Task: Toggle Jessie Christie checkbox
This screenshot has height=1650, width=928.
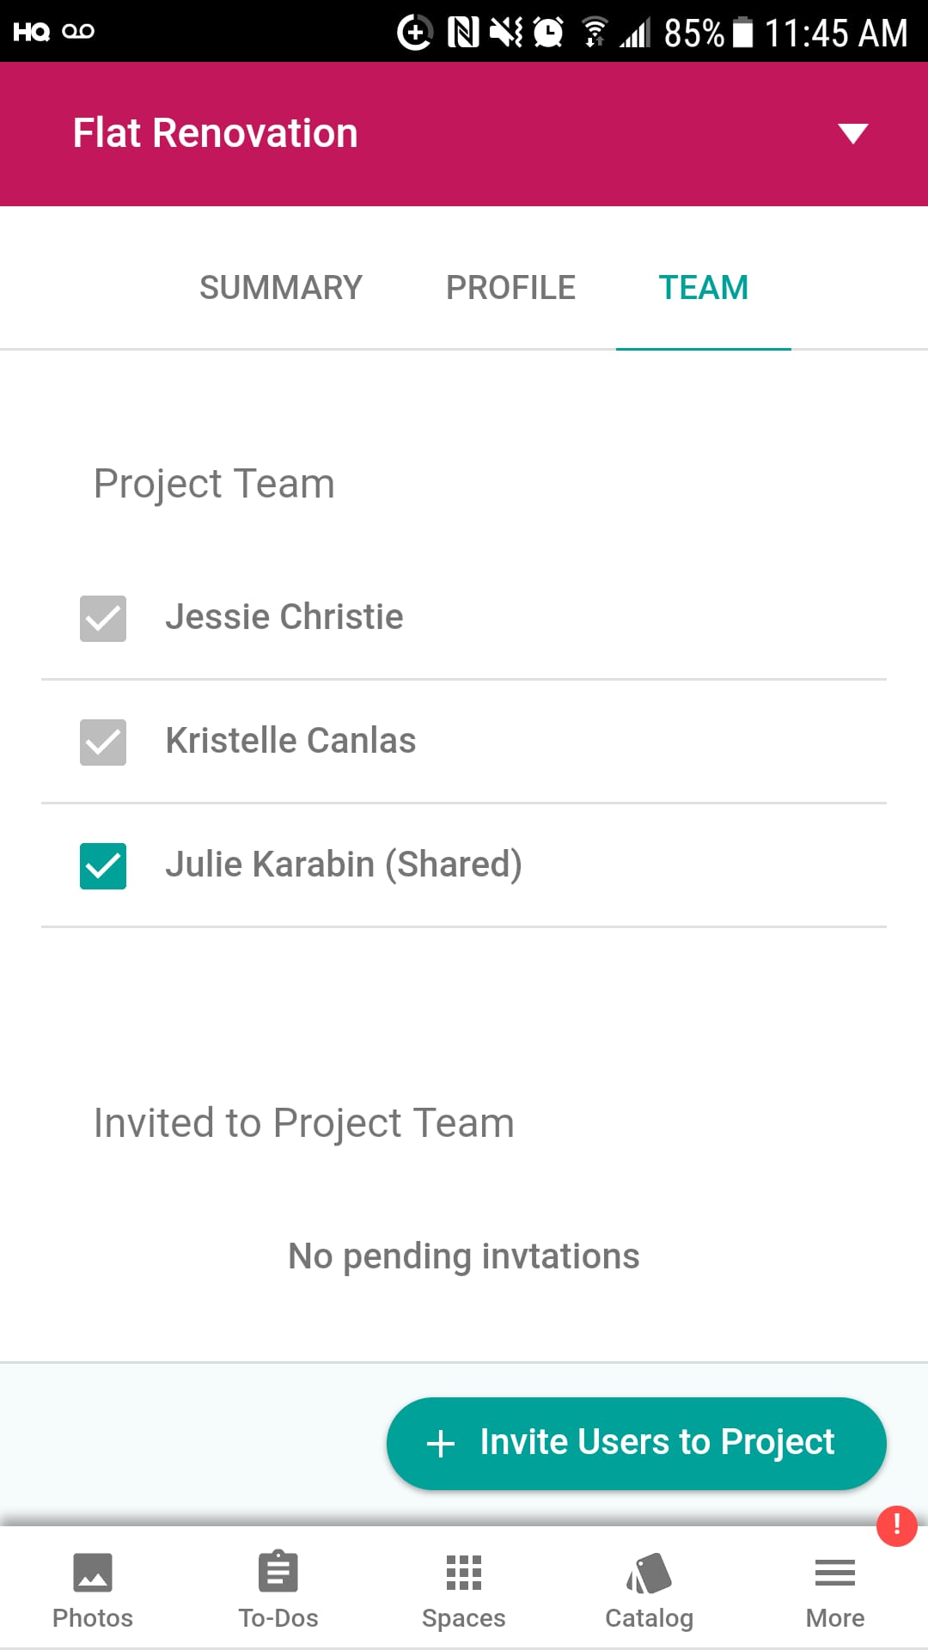Action: tap(103, 618)
